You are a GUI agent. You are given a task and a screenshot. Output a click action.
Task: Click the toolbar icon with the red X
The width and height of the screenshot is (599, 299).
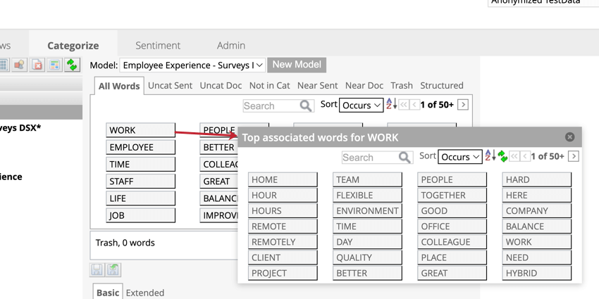pos(37,65)
